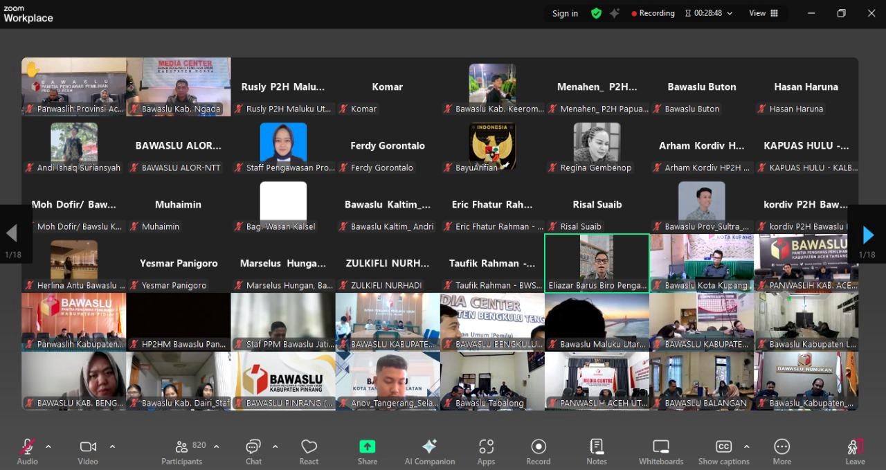Toggle Show captions

[723, 451]
